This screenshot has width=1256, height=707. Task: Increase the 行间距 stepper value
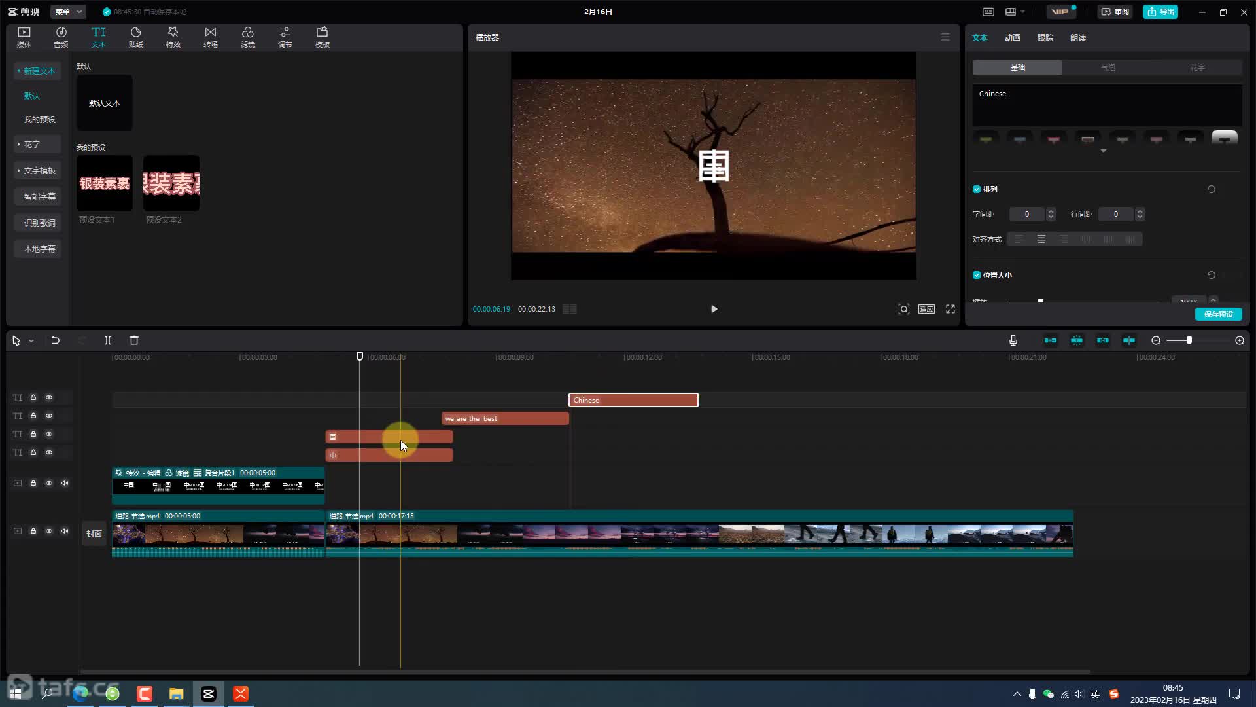click(1140, 211)
